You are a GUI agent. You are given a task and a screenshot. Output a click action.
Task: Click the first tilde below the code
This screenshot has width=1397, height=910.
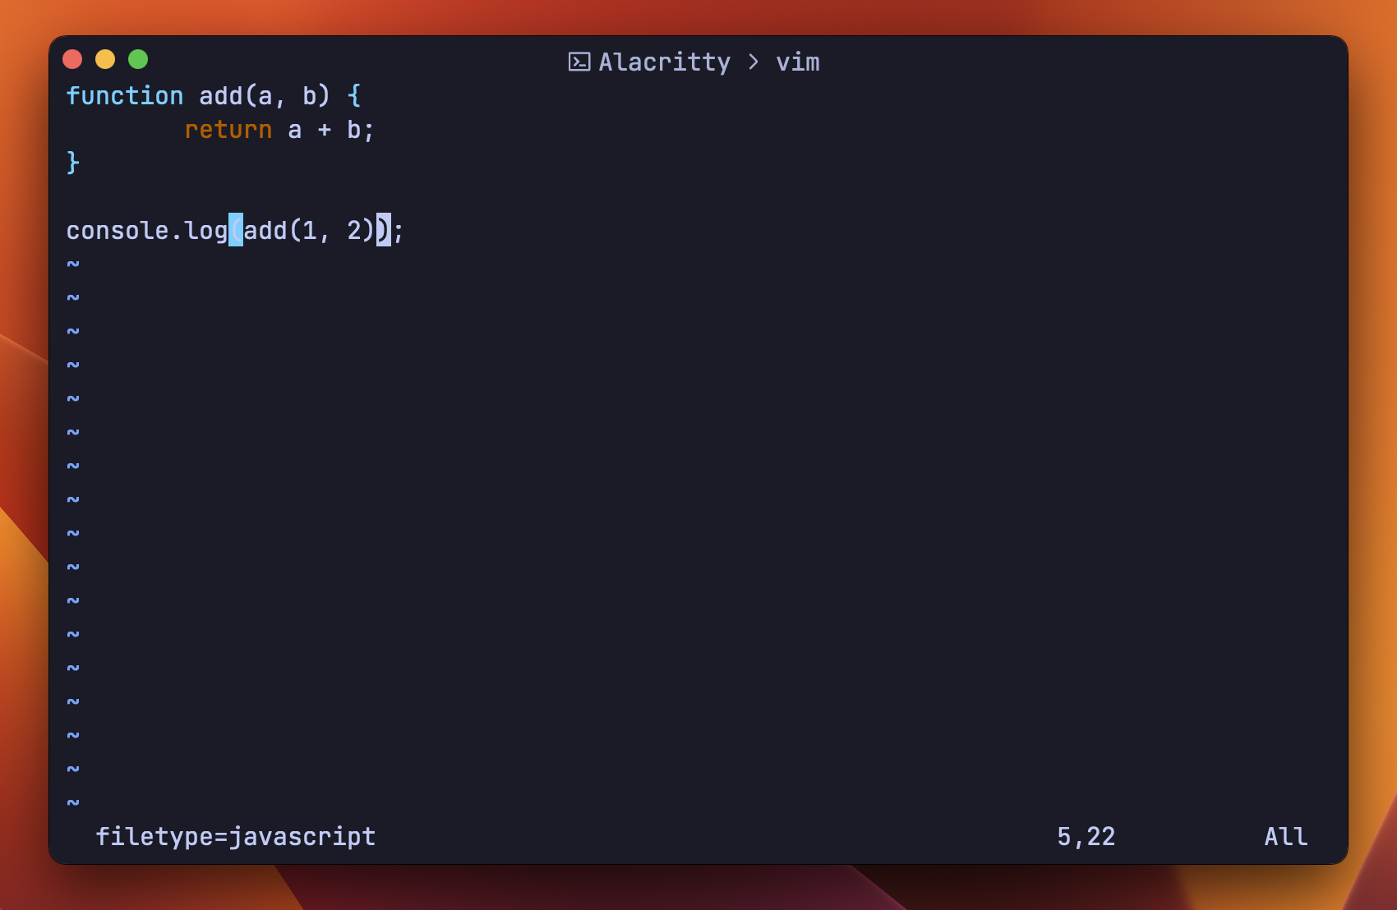[x=72, y=264]
